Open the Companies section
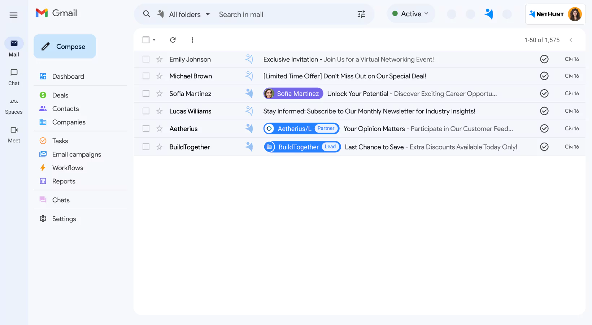The width and height of the screenshot is (592, 325). tap(69, 122)
